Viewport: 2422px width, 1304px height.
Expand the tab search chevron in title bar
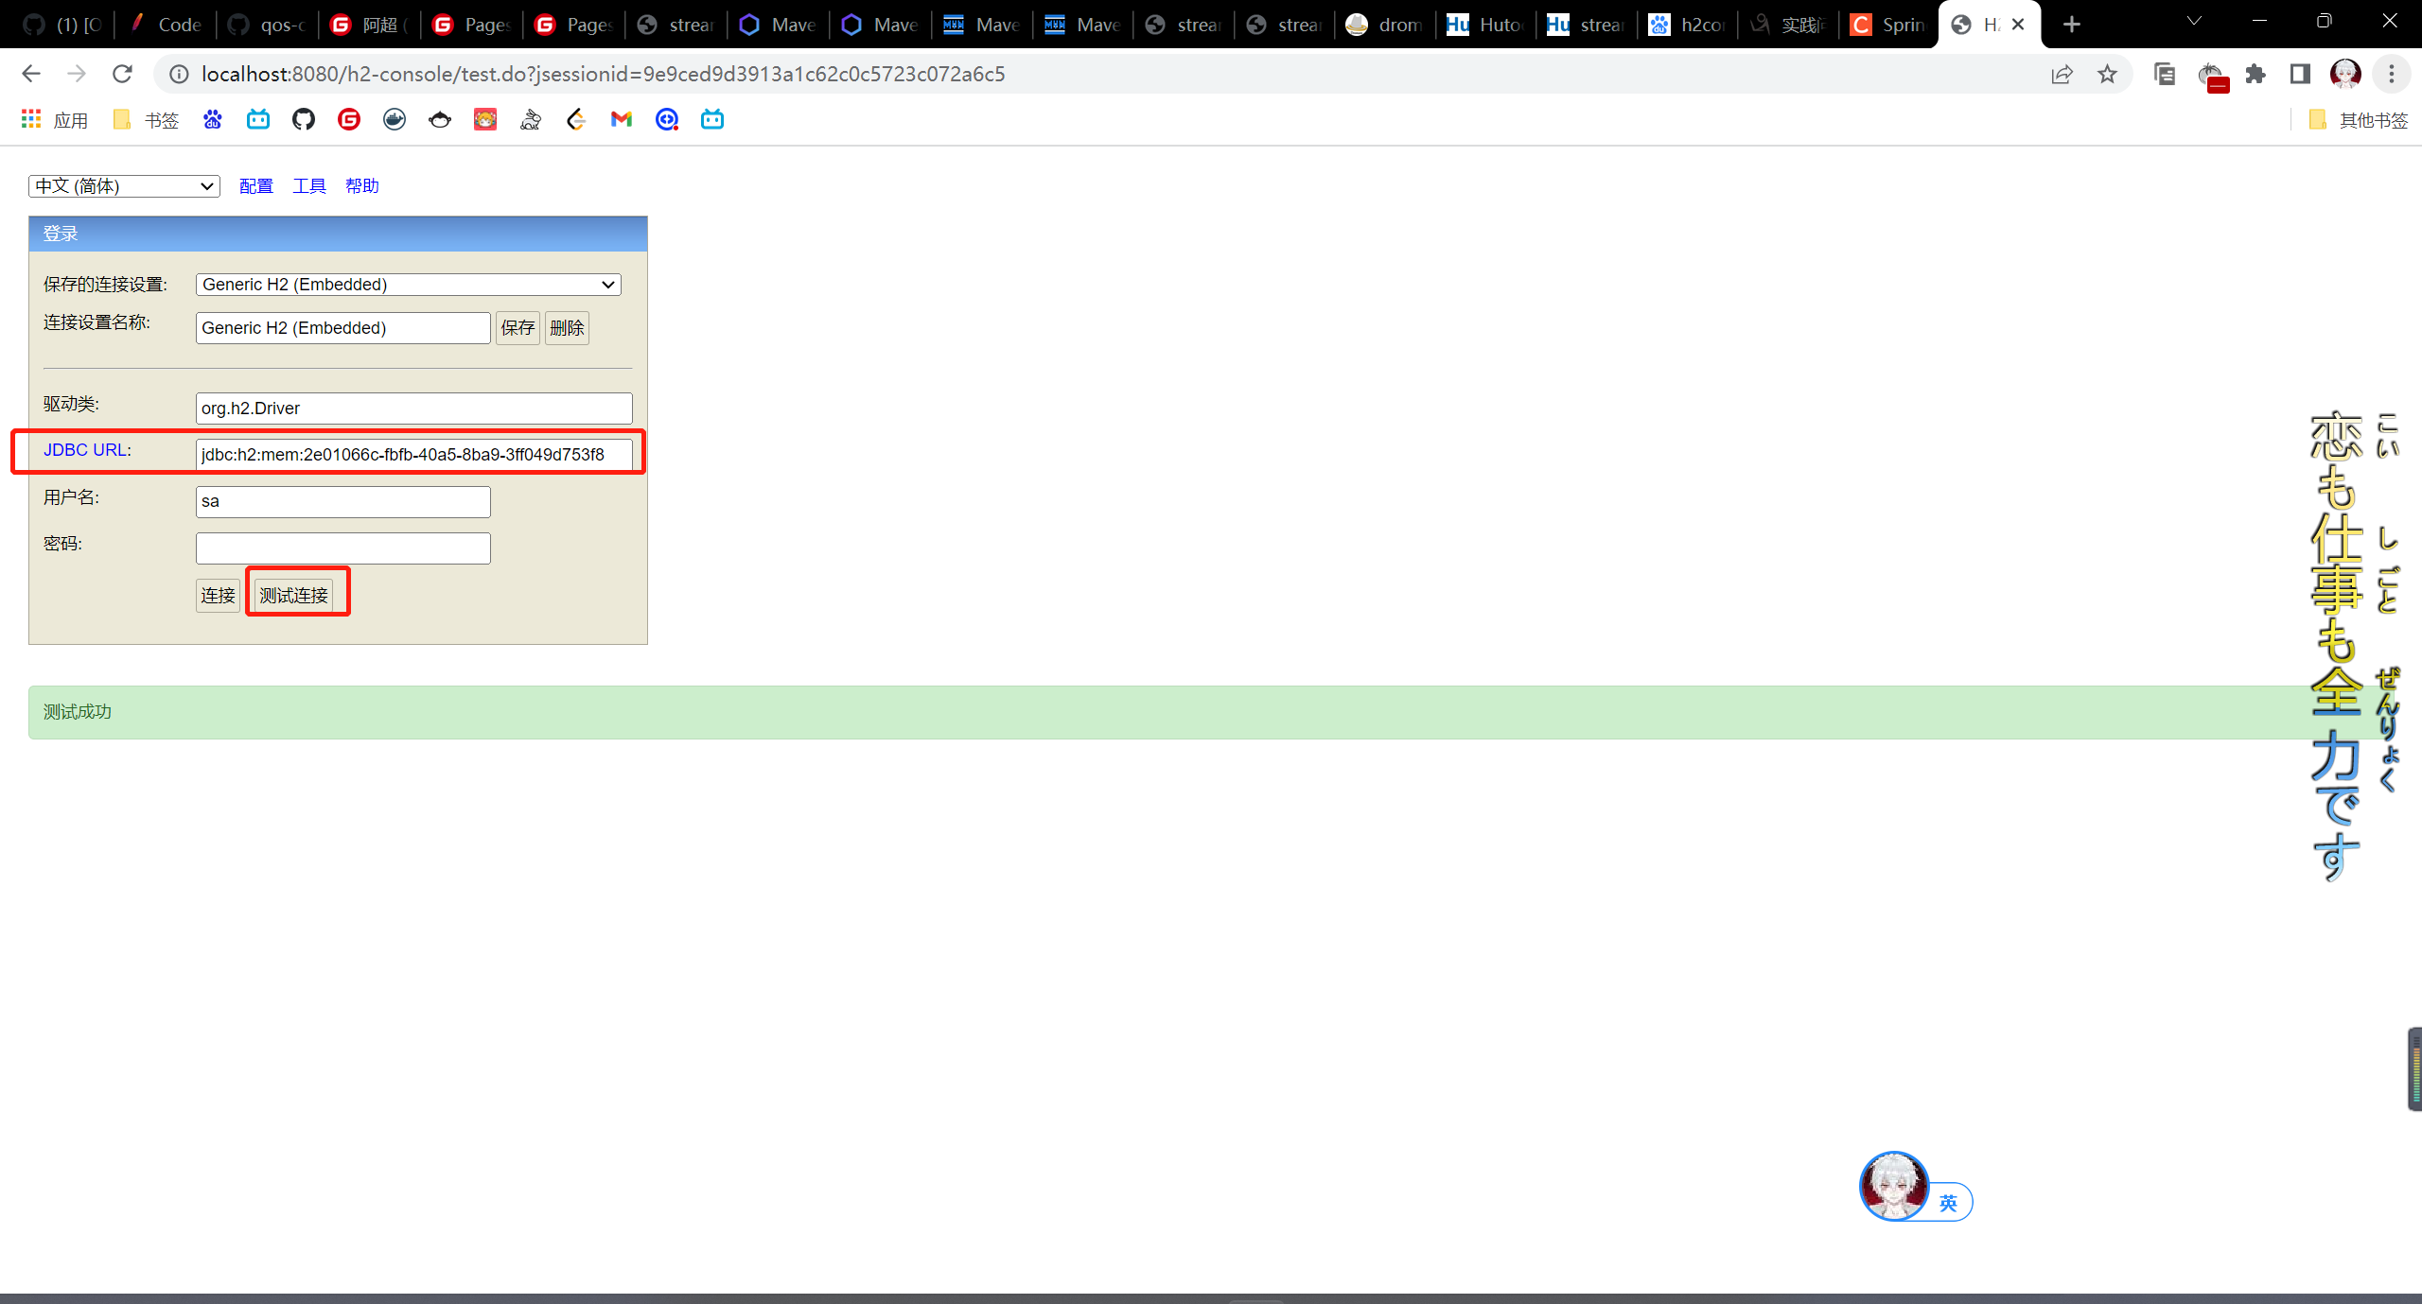tap(2194, 22)
